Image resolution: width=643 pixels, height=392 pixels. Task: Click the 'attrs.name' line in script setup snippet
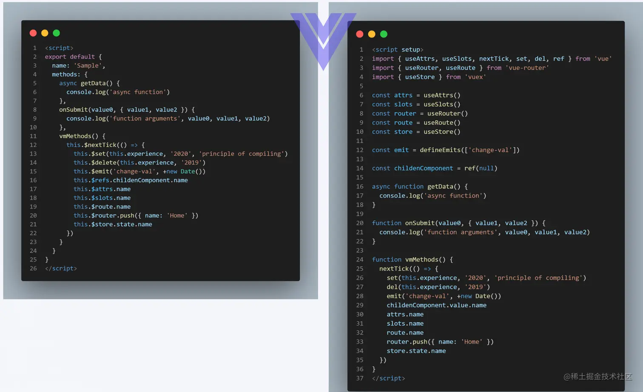(405, 315)
